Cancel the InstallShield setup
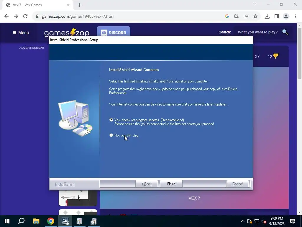The width and height of the screenshot is (302, 227). coord(237,184)
